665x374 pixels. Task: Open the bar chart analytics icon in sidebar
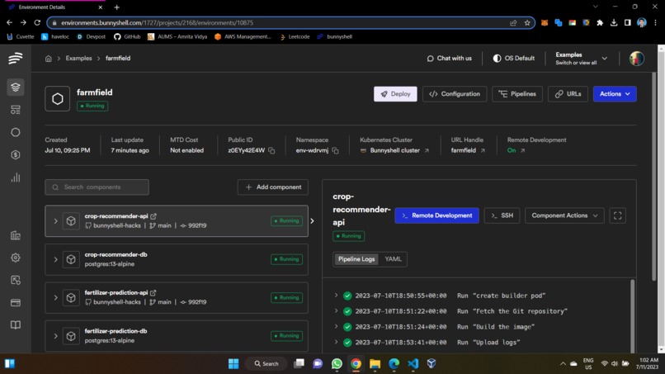[x=16, y=178]
